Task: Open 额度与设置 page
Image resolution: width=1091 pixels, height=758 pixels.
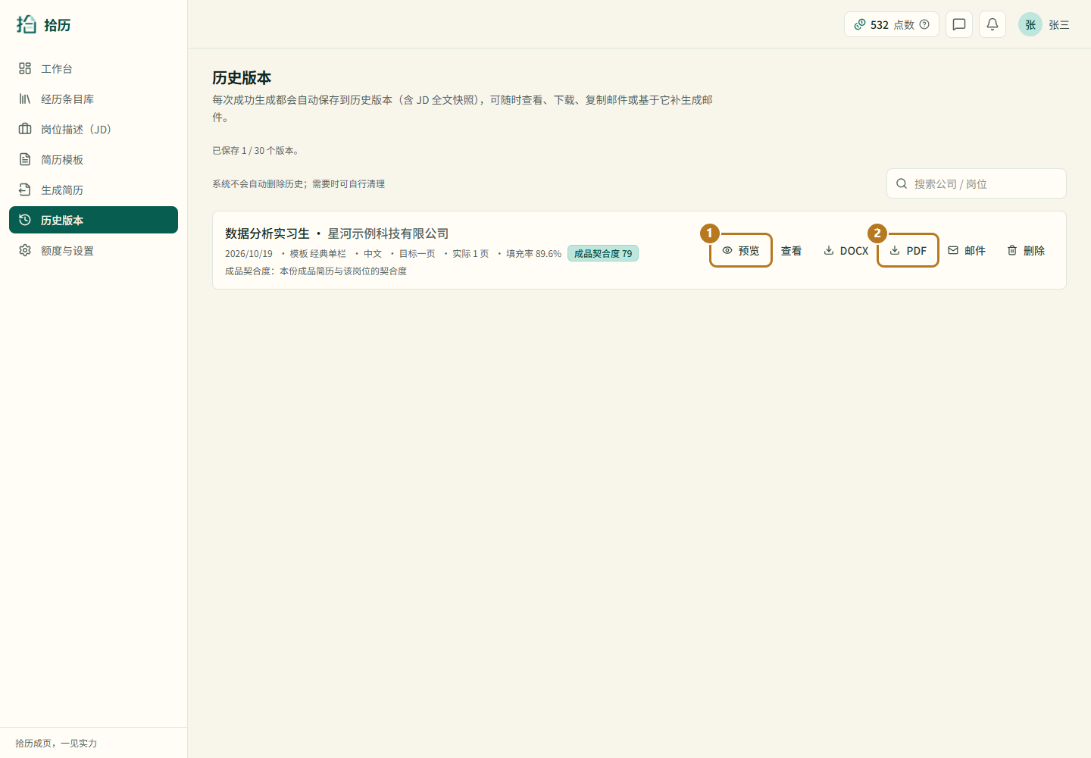Action: (93, 250)
